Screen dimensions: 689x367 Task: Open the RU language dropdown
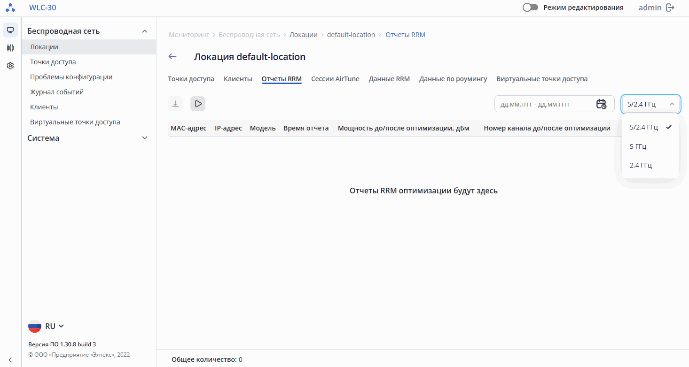[x=47, y=326]
